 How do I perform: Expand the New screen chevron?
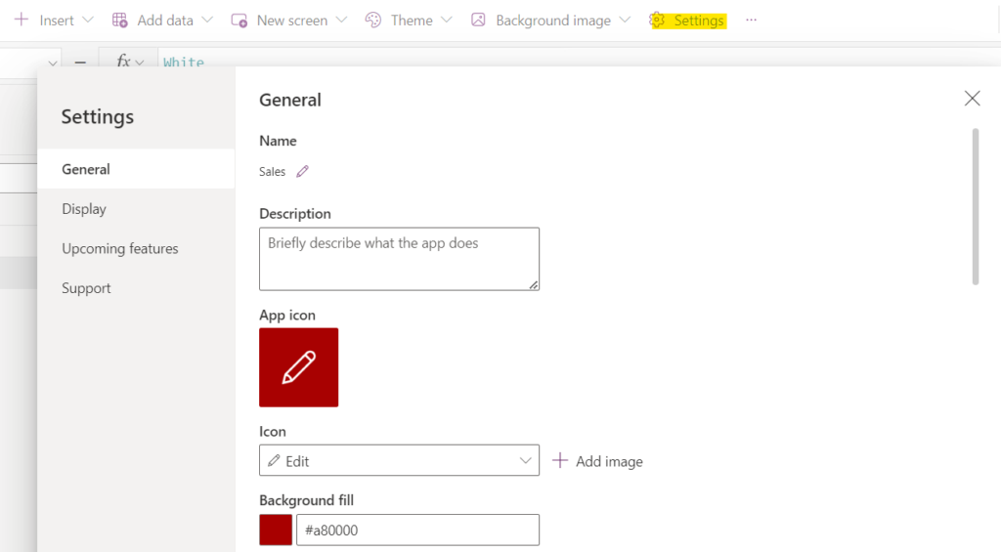341,20
